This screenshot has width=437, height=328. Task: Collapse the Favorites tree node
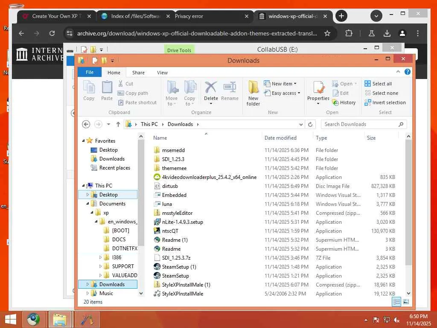pos(83,141)
